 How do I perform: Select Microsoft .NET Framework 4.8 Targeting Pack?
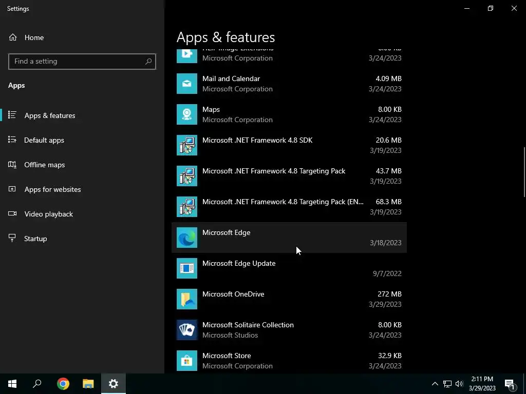[x=289, y=176]
